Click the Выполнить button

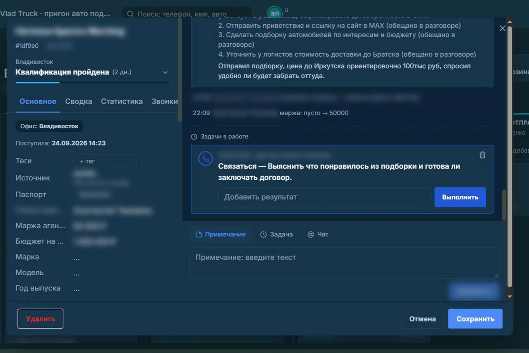click(x=460, y=197)
